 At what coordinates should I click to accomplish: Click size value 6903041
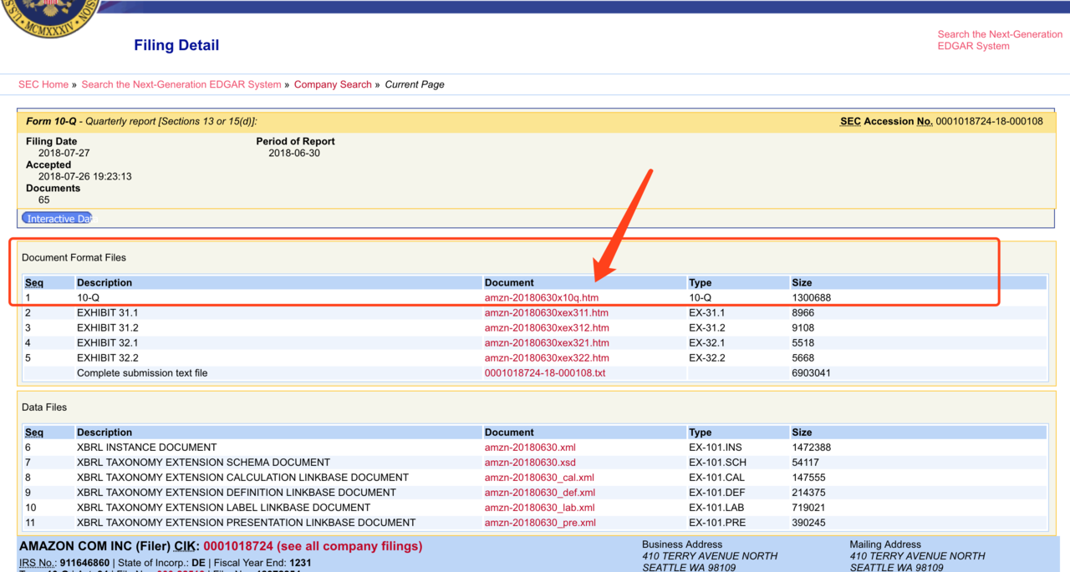811,372
